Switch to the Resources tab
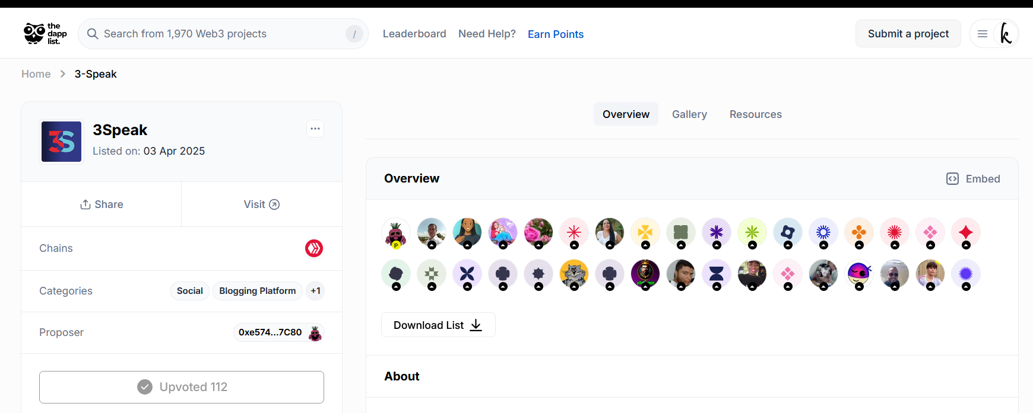 click(756, 114)
